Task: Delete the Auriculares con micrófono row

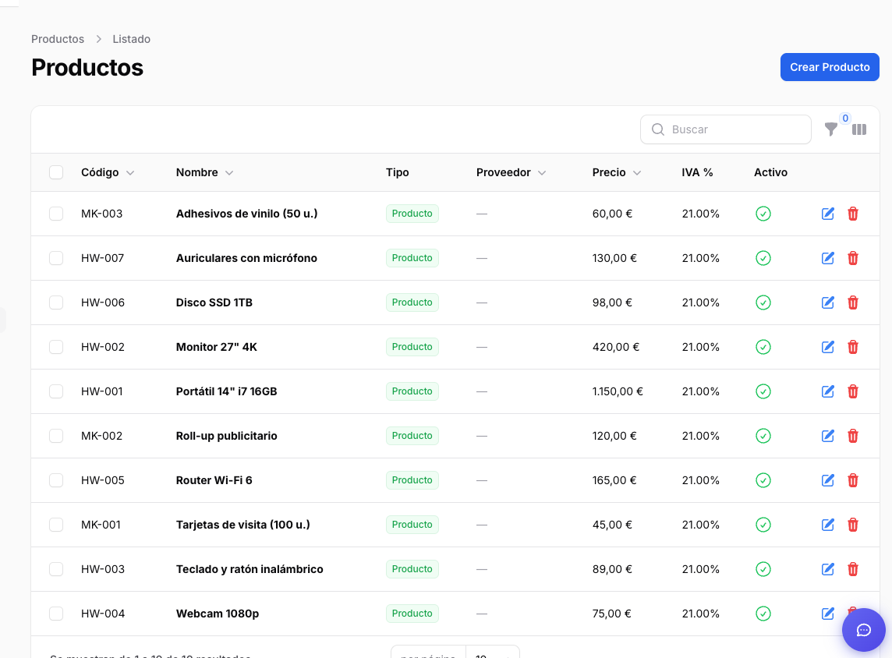Action: 853,258
